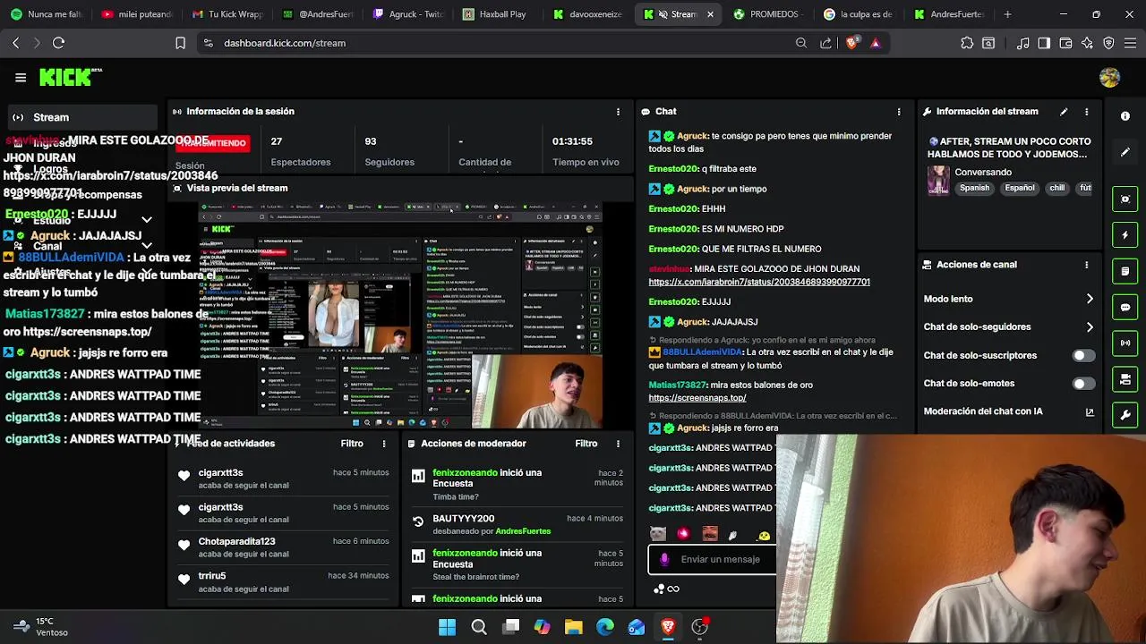Select the laughing man face emote
The image size is (1146, 644).
[x=710, y=534]
